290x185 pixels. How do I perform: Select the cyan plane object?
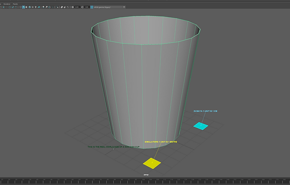click(200, 126)
